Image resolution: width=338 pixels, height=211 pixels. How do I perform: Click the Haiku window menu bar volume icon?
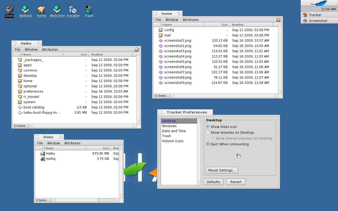[137, 50]
